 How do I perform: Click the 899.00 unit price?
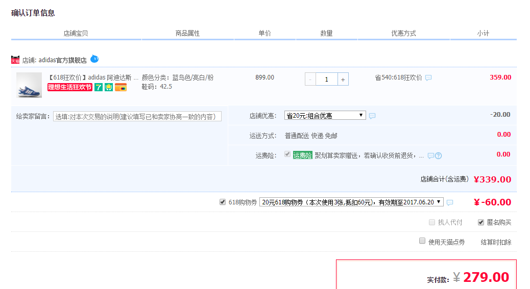264,77
